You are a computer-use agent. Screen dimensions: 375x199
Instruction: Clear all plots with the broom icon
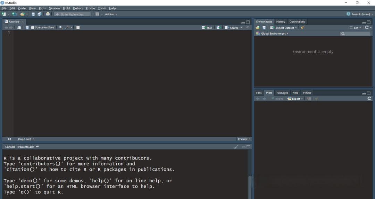coord(316,99)
